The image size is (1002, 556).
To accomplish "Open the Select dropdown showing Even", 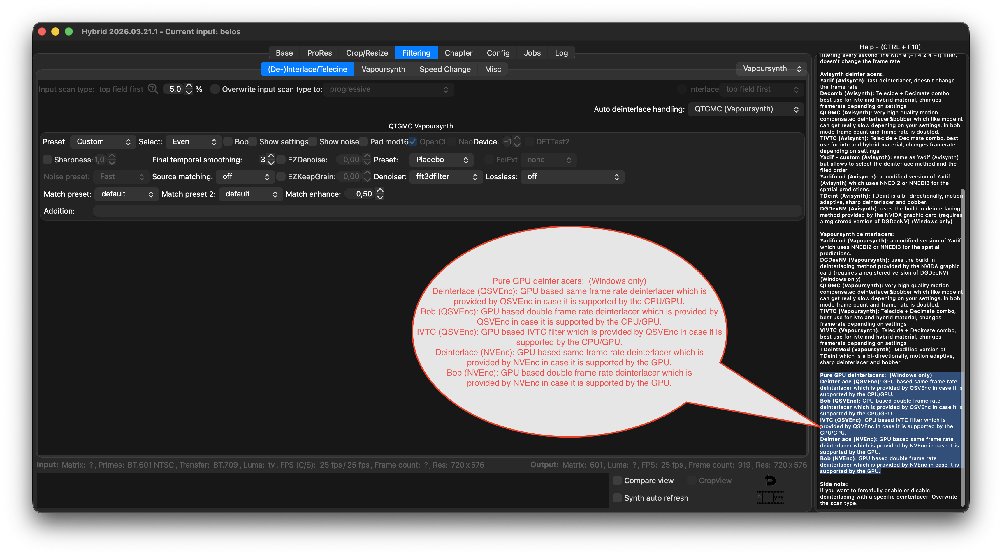I will click(194, 142).
